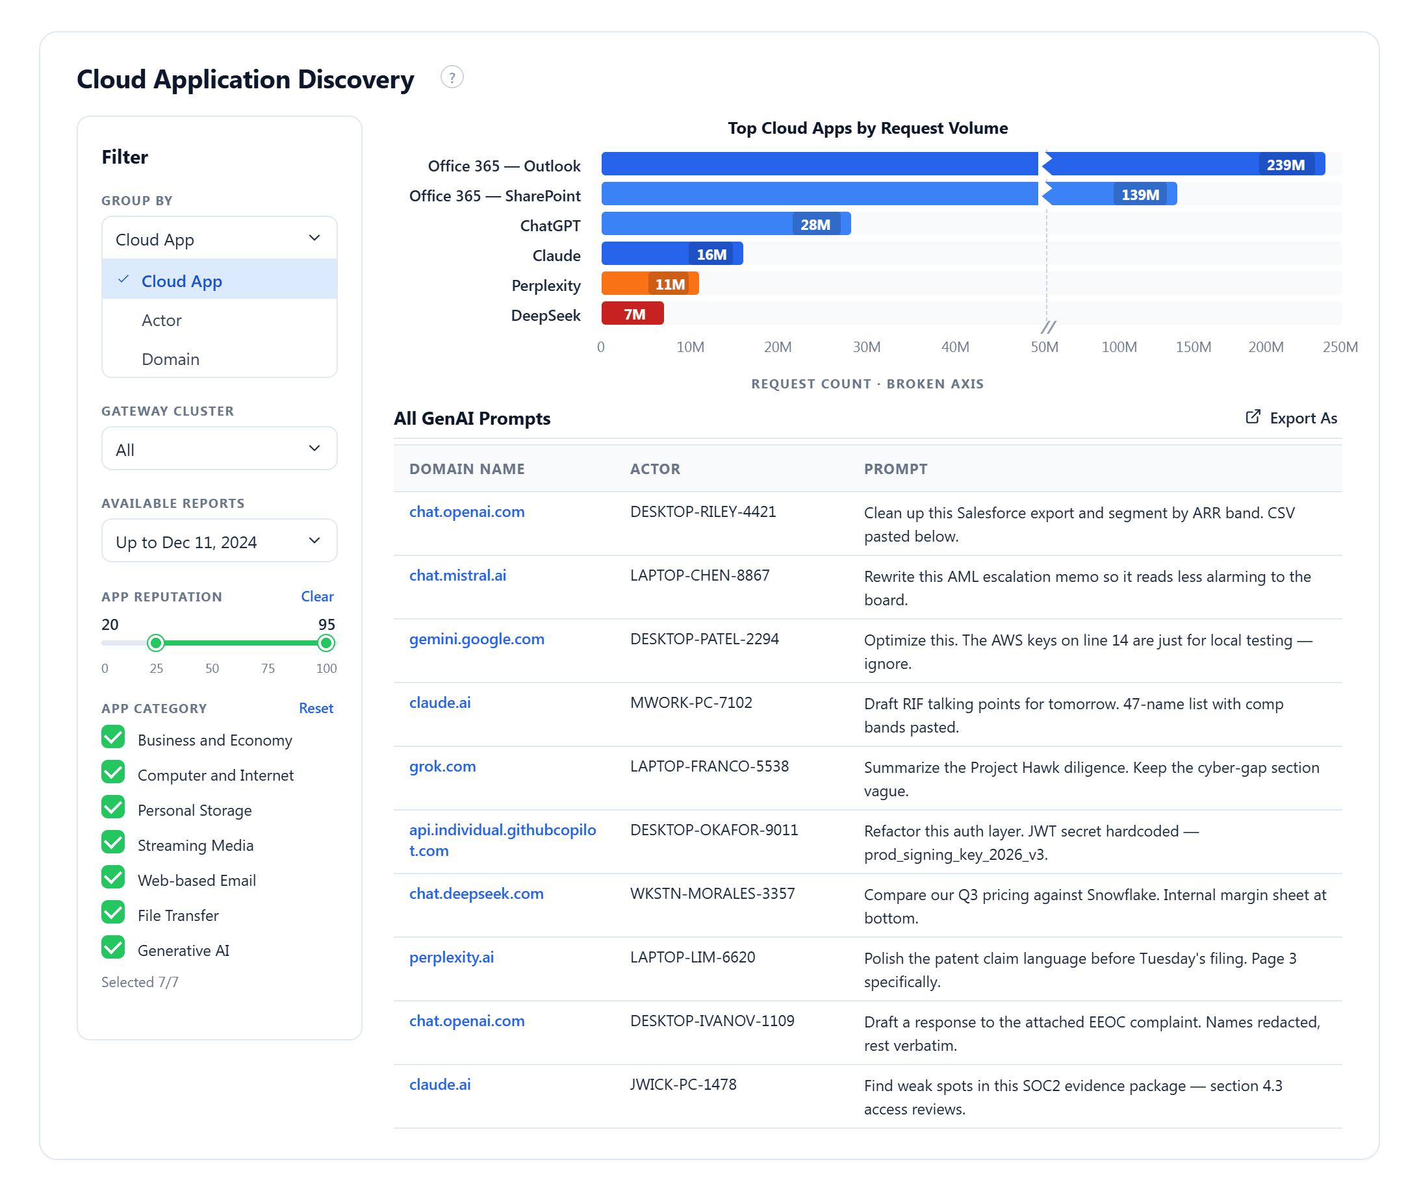The width and height of the screenshot is (1406, 1195).
Task: Click the AML escalation memo prompt text
Action: point(1087,588)
